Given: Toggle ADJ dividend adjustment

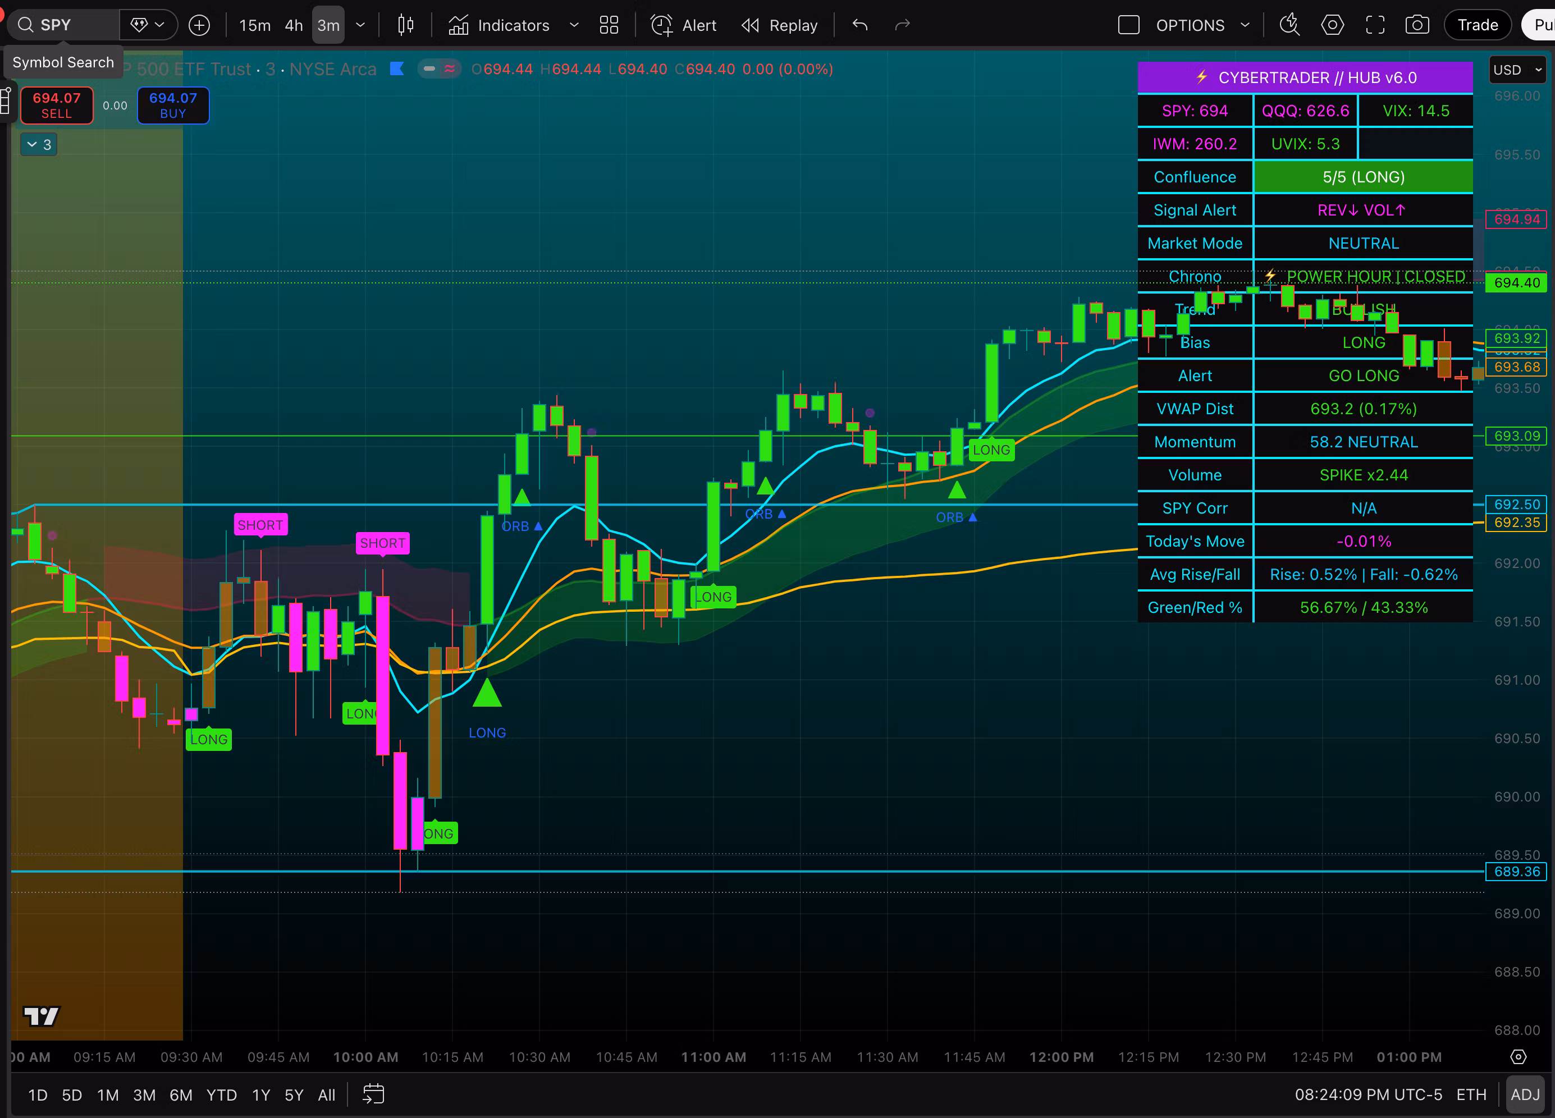Looking at the screenshot, I should coord(1525,1094).
